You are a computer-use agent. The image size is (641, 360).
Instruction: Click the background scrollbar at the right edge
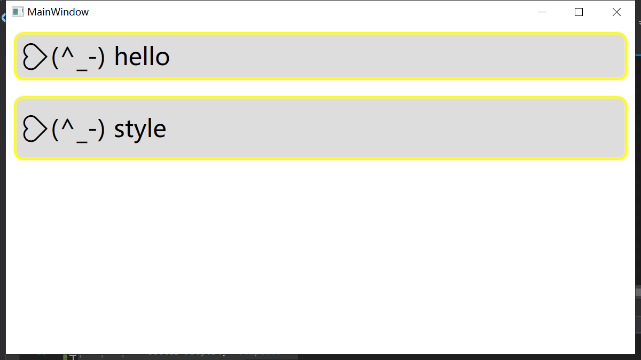638,292
